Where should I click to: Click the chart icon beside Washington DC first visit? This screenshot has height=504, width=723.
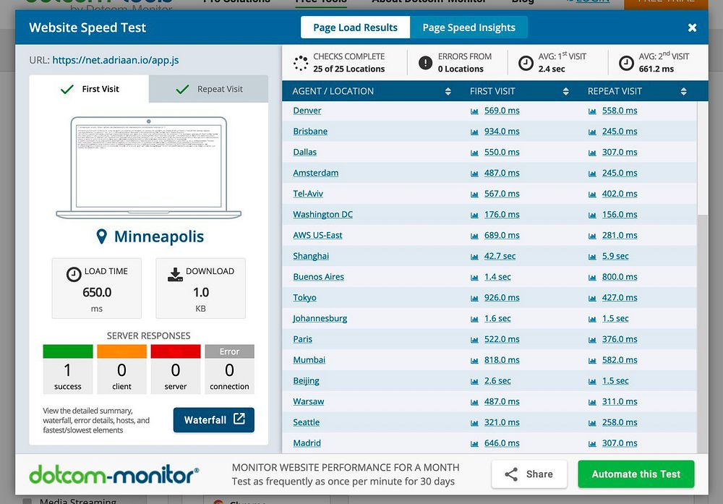[x=474, y=215]
